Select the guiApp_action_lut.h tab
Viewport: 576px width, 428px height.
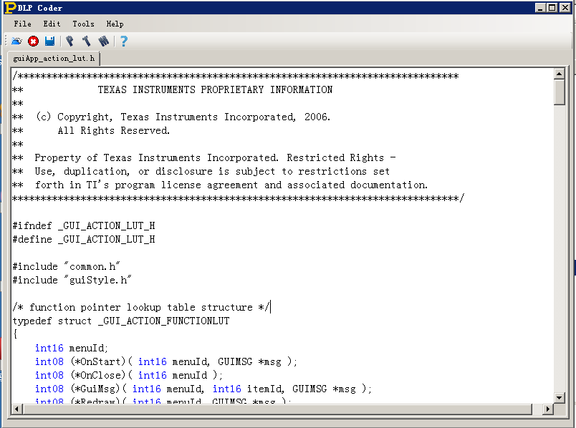(54, 59)
